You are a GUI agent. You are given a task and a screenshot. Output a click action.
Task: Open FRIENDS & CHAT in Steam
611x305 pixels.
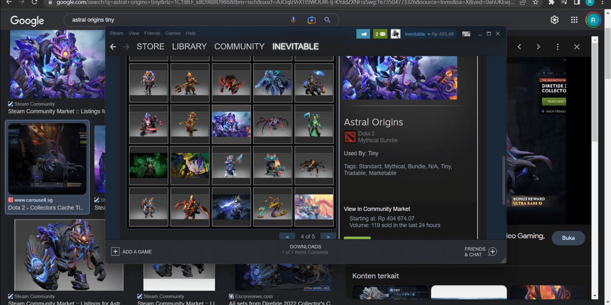point(480,252)
